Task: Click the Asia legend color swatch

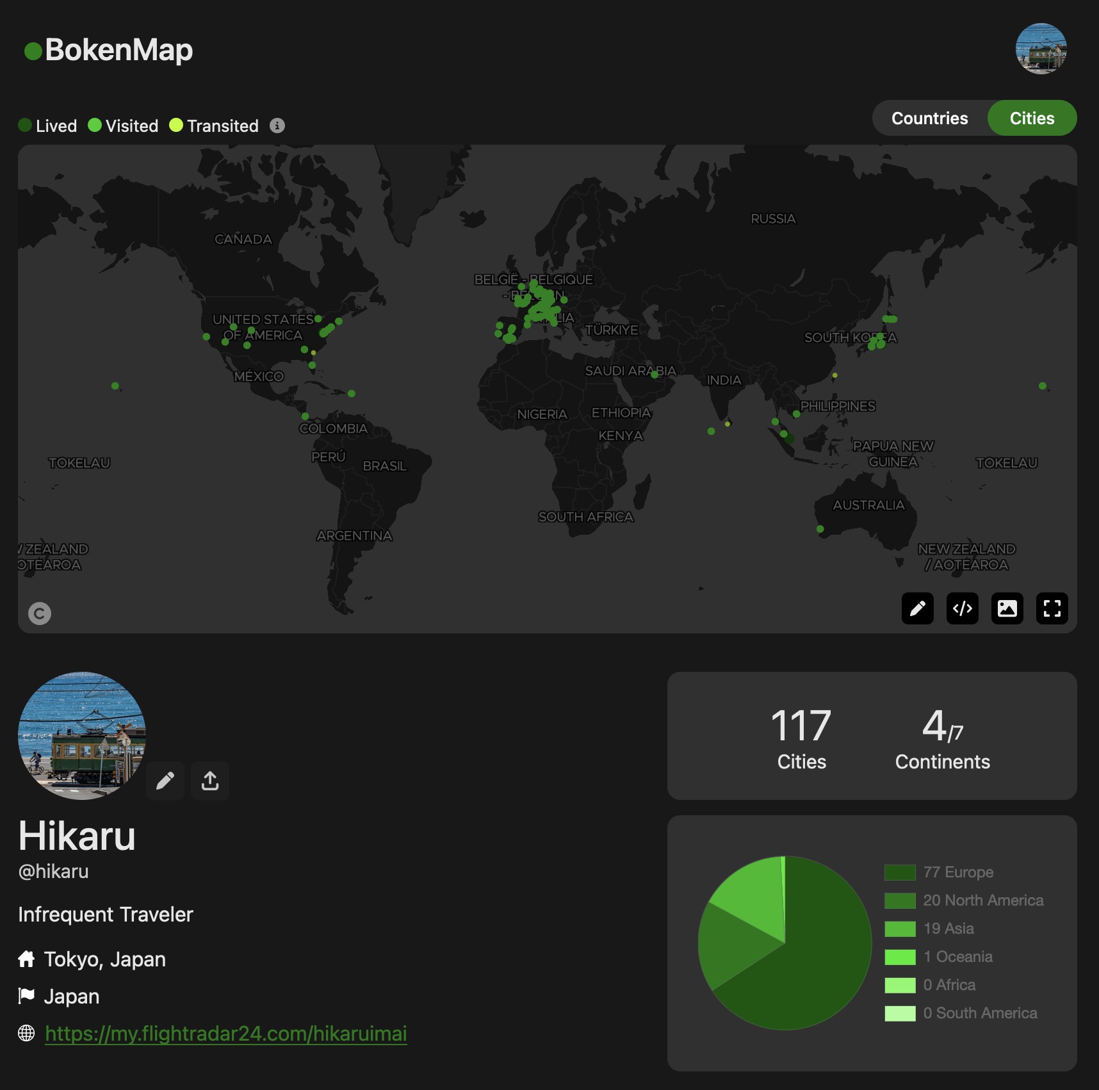Action: (900, 929)
